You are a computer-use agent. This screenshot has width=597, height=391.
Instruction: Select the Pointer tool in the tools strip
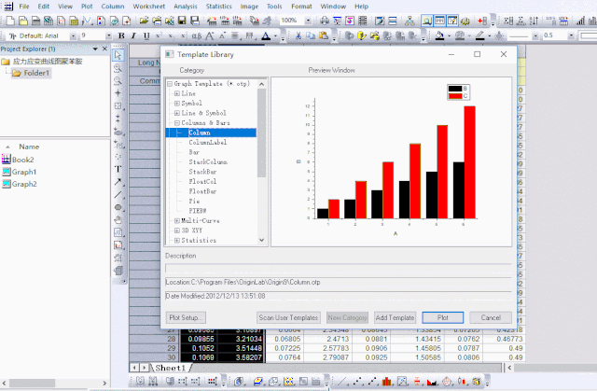click(118, 55)
